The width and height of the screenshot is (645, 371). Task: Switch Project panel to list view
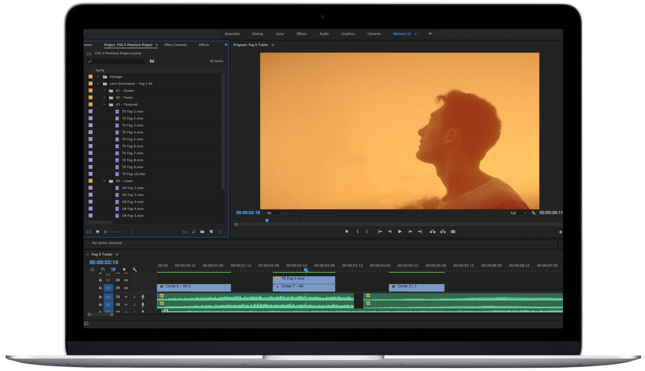89,232
